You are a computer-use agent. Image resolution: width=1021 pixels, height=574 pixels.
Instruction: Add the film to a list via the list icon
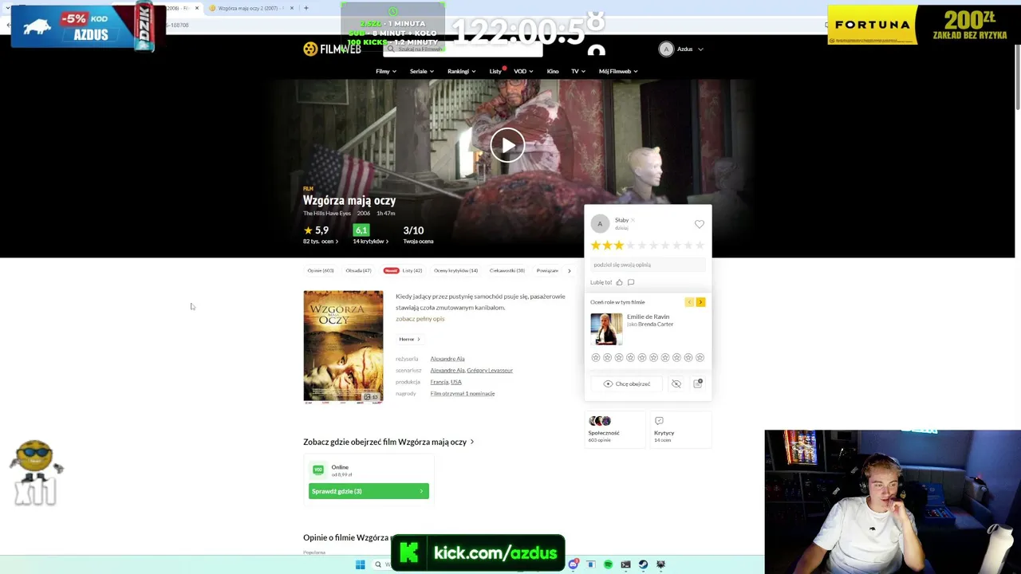698,384
